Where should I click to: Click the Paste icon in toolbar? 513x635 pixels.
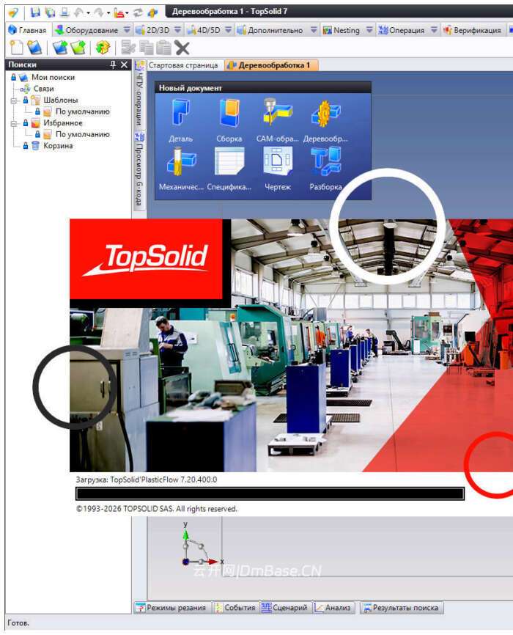pos(163,48)
